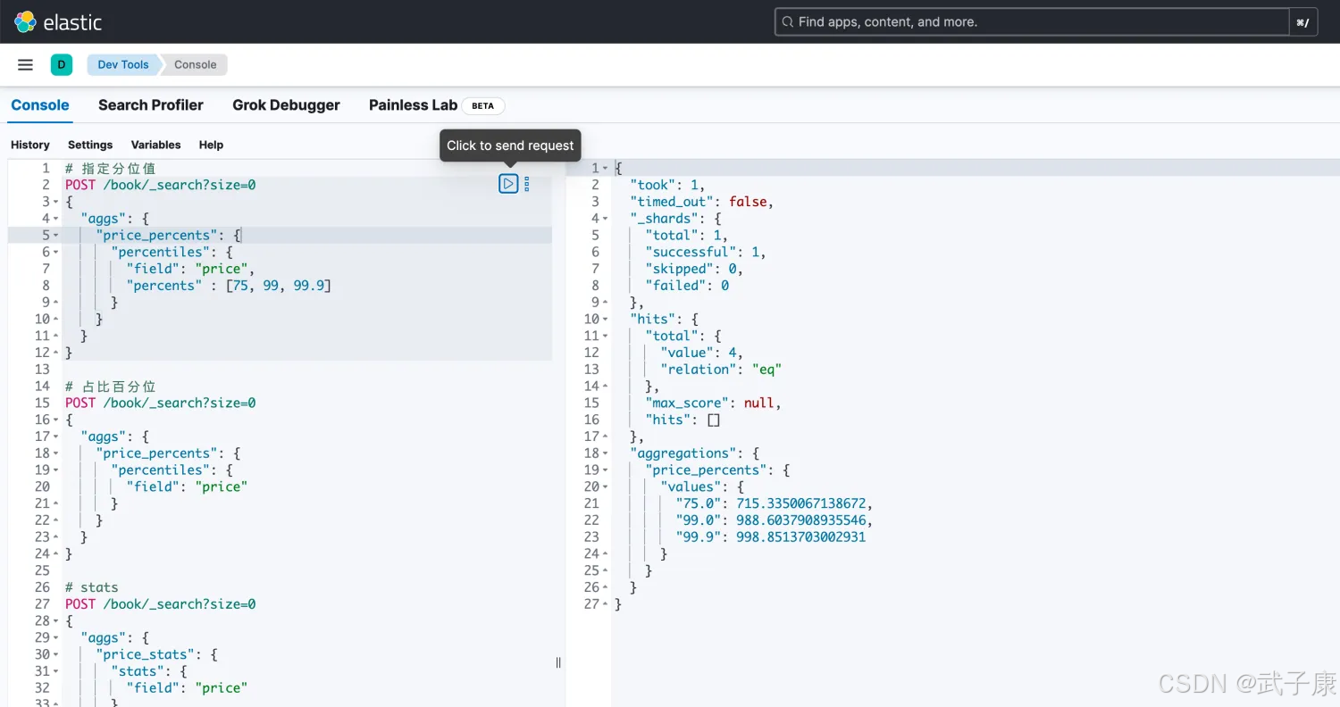Collapse the "price_percents" fold at line 5

pyautogui.click(x=56, y=236)
